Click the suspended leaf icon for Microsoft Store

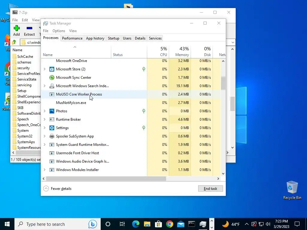pos(144,69)
